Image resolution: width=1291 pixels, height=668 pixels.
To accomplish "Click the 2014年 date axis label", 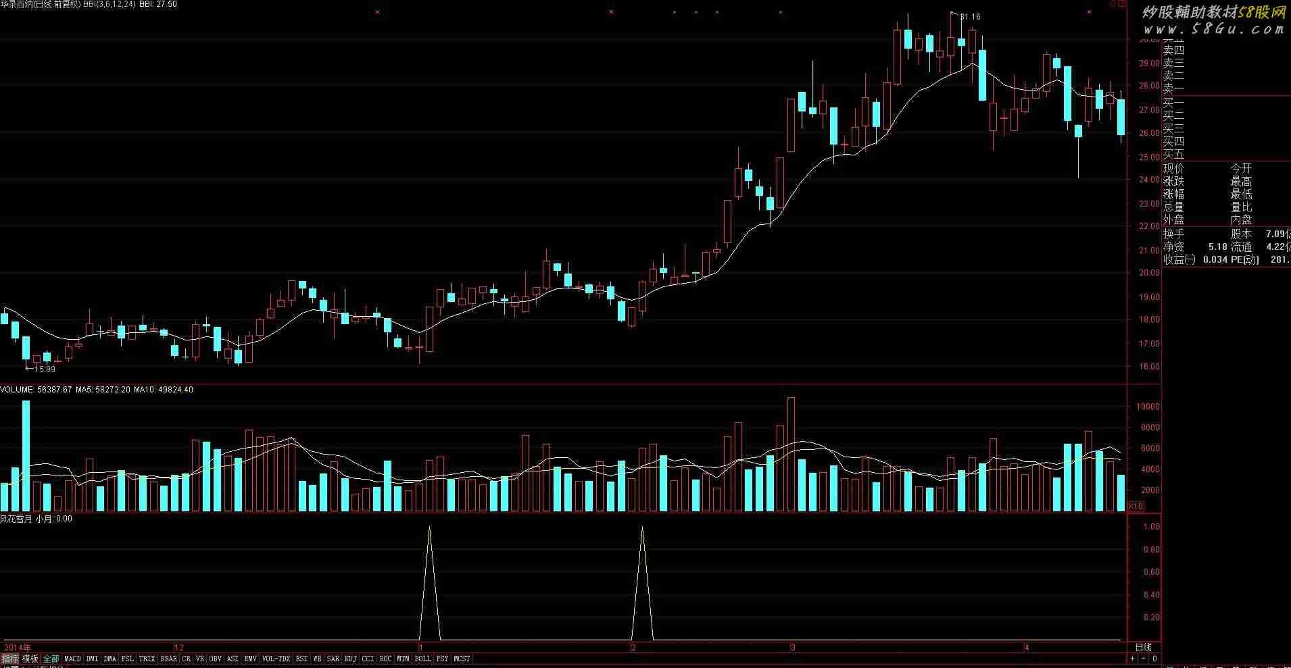I will pyautogui.click(x=18, y=647).
